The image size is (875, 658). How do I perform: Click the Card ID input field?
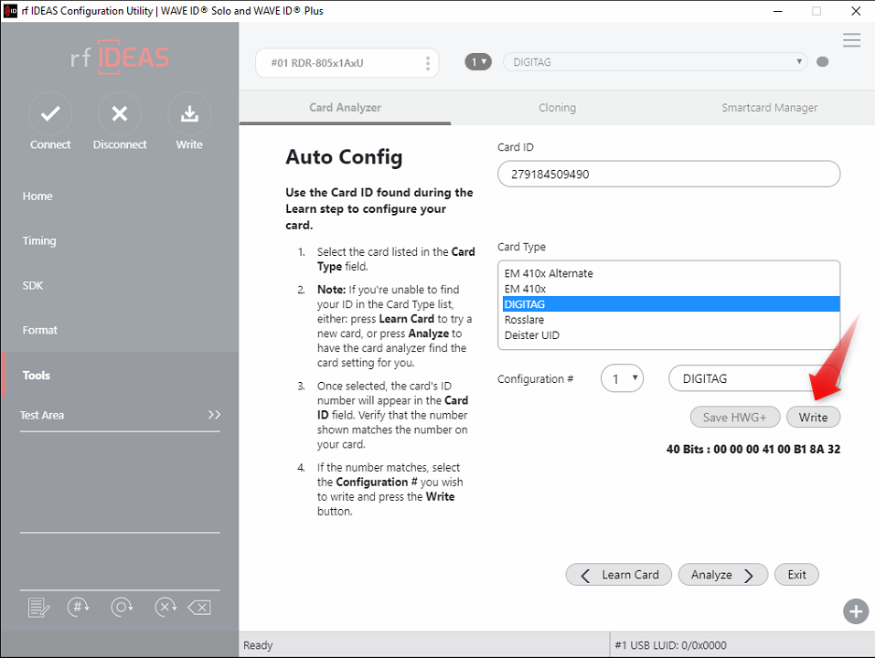(x=668, y=174)
